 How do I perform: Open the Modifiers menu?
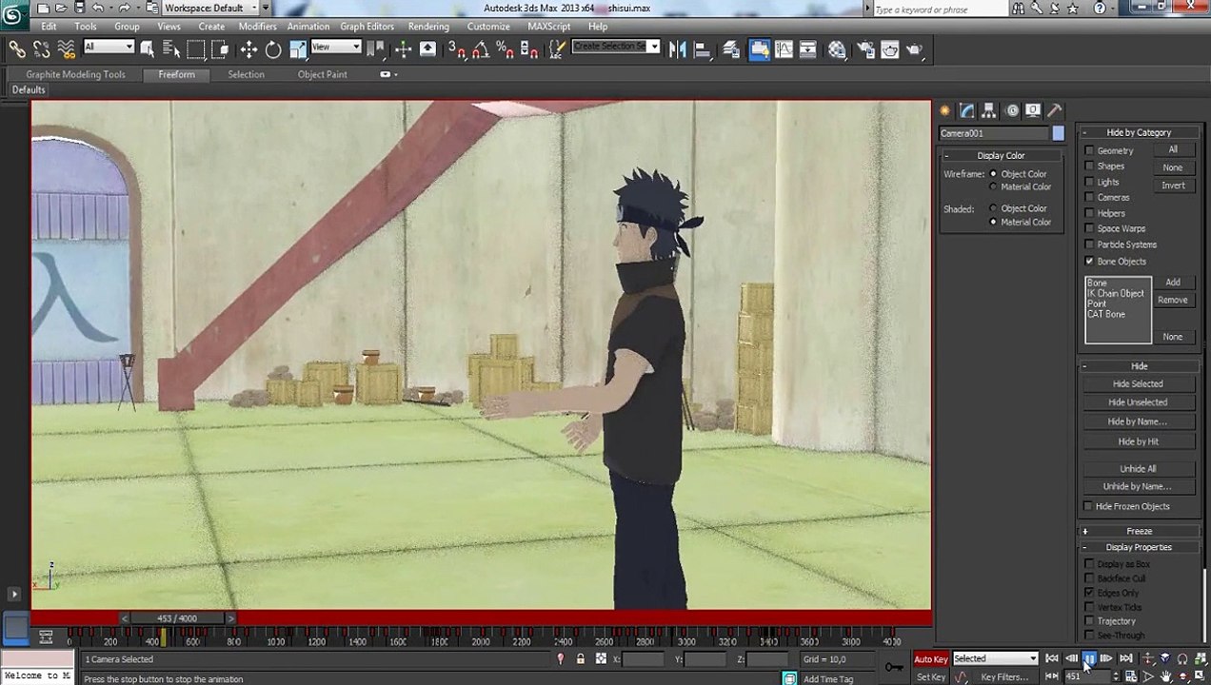coord(257,26)
